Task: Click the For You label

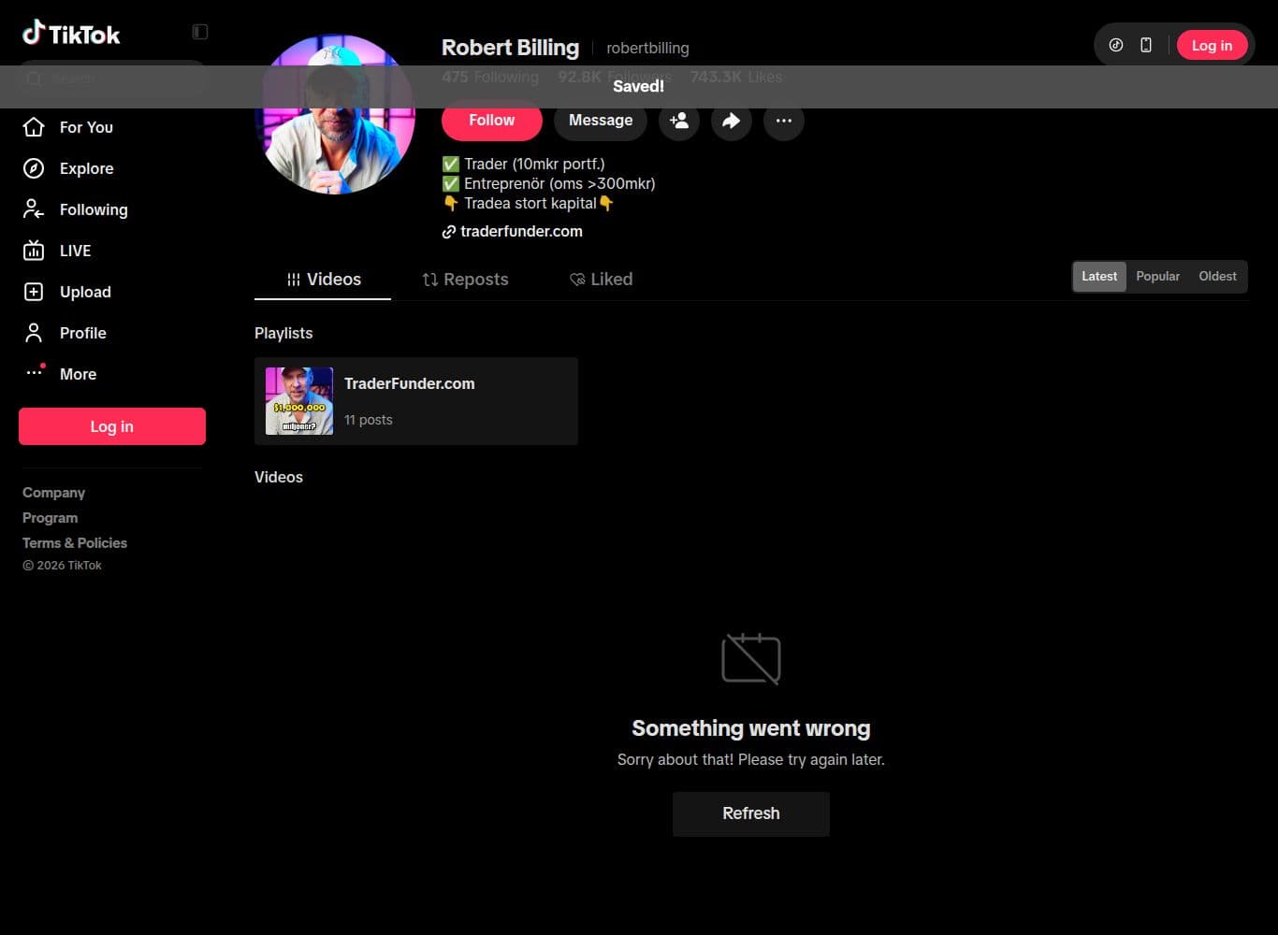Action: tap(86, 127)
